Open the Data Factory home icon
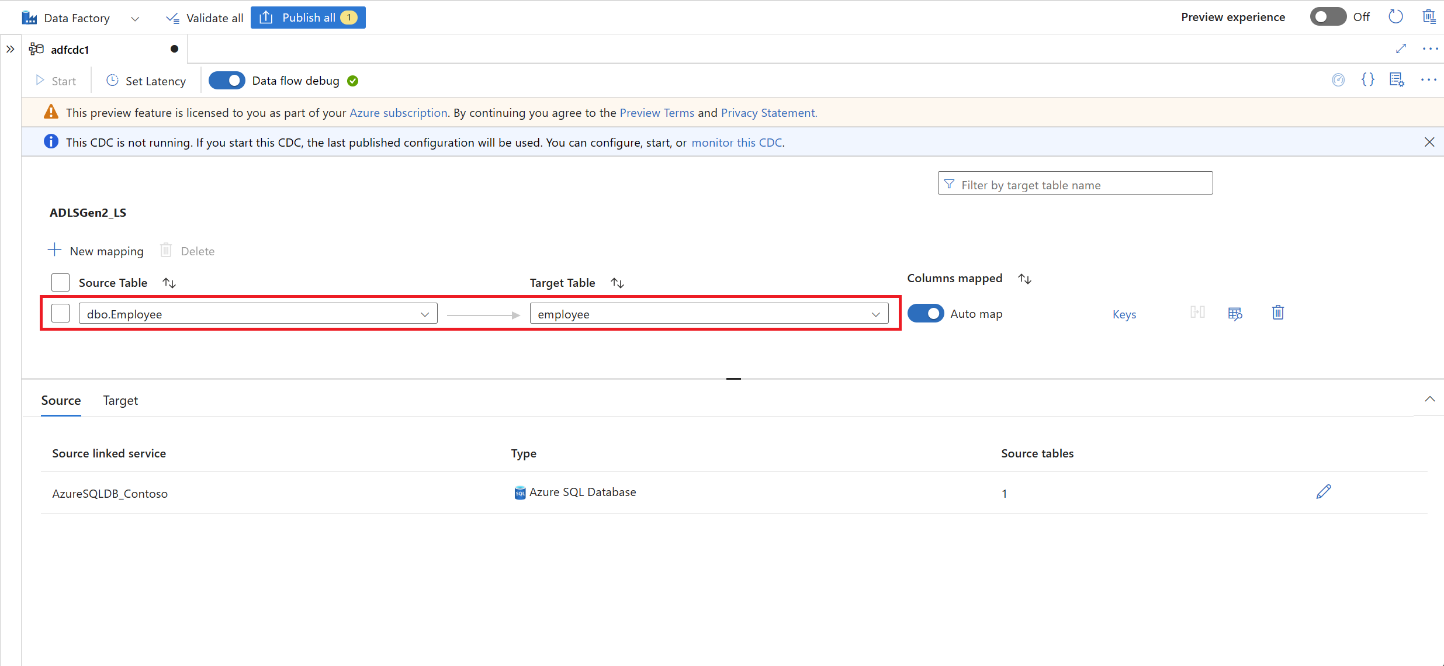The width and height of the screenshot is (1444, 666). click(x=29, y=17)
